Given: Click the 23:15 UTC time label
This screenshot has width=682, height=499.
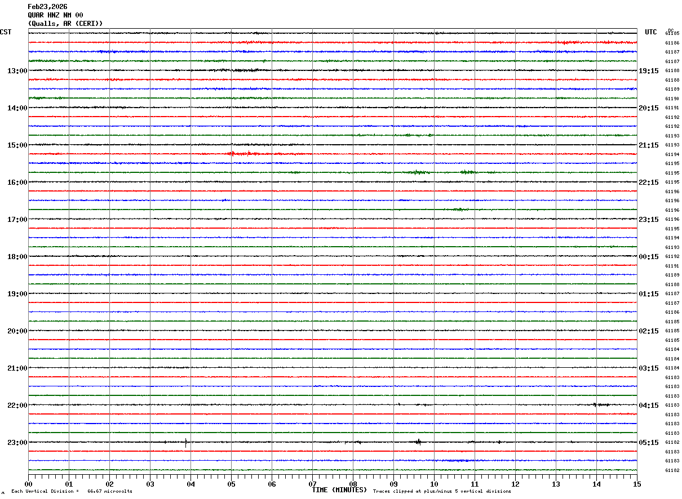Looking at the screenshot, I should pyautogui.click(x=649, y=220).
